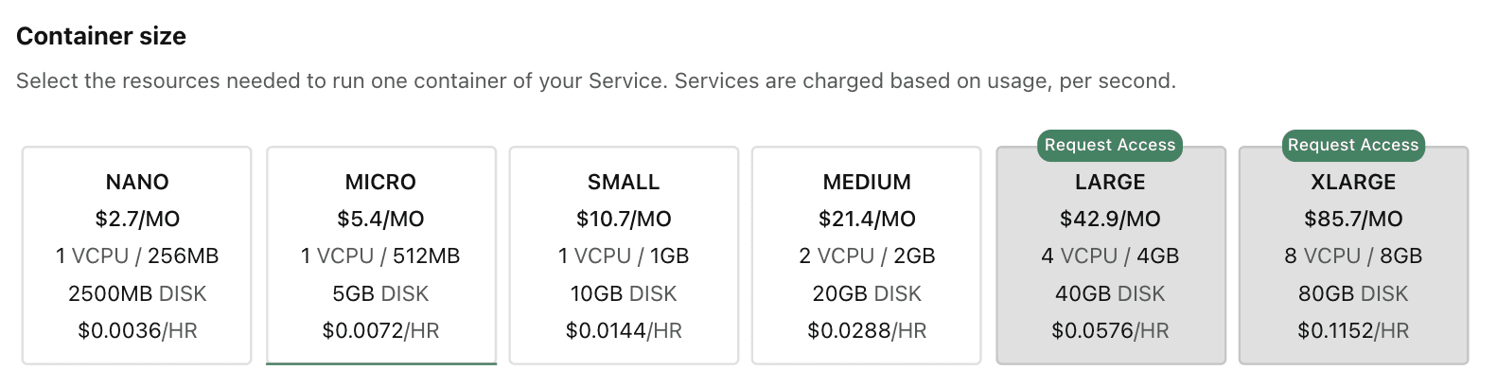1497x388 pixels.
Task: Click the 2 VCPU / 2GB spec line
Action: [x=867, y=256]
